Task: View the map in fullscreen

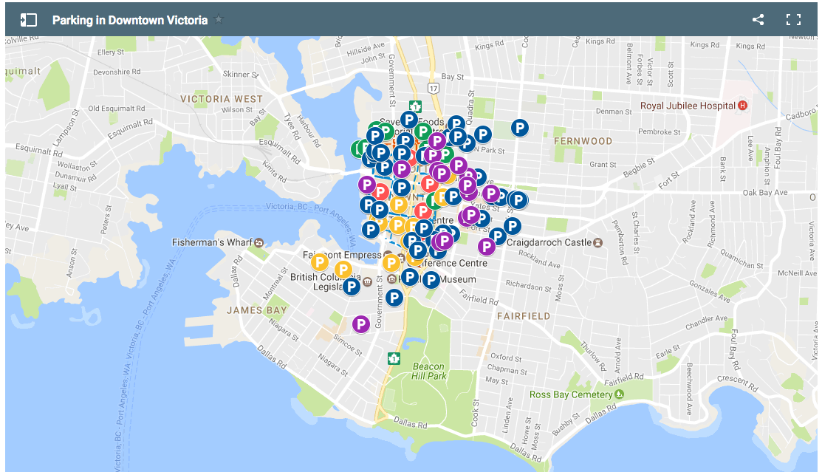Action: point(794,20)
